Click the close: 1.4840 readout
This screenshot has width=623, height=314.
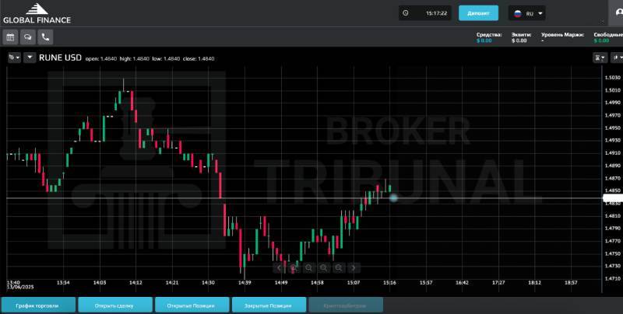pos(199,58)
